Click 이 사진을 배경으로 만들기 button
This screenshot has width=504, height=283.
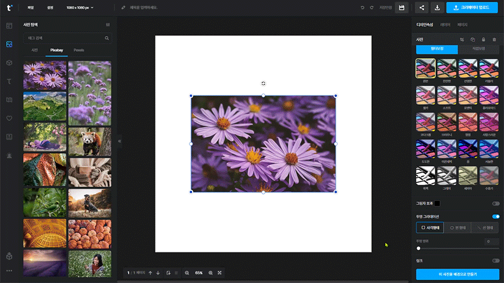458,274
